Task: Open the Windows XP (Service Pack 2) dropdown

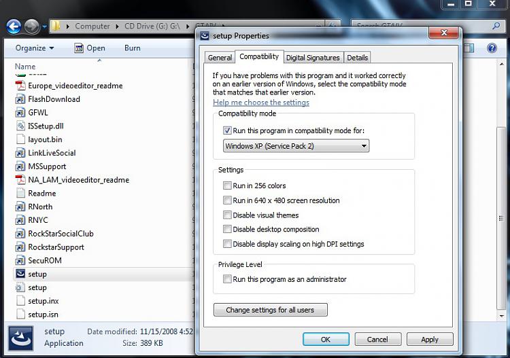Action: click(x=296, y=146)
